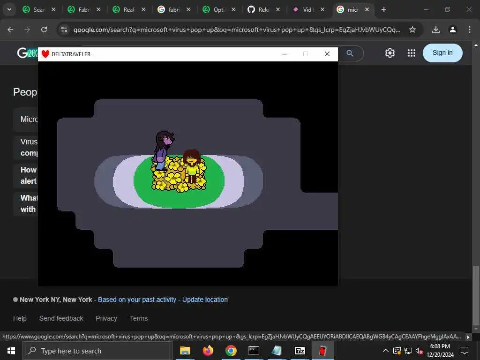Click the security warning tray icon
Screen dimensions: 480x360
point(397,351)
